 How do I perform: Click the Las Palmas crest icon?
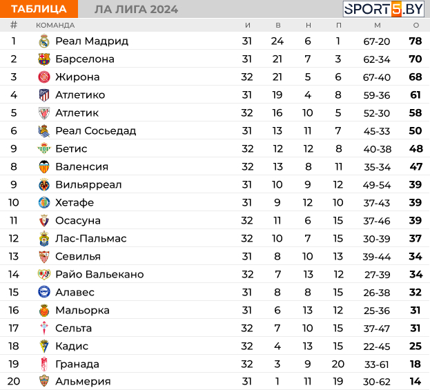[44, 239]
